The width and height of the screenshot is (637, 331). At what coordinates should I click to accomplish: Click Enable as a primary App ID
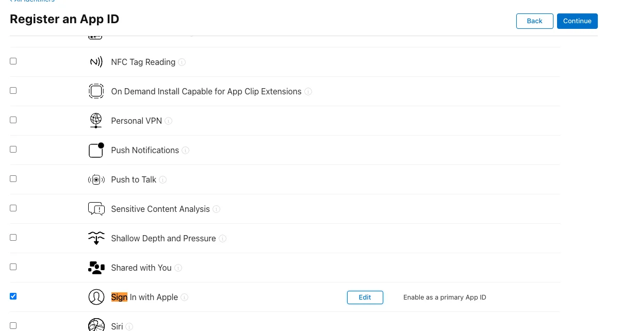coord(445,297)
